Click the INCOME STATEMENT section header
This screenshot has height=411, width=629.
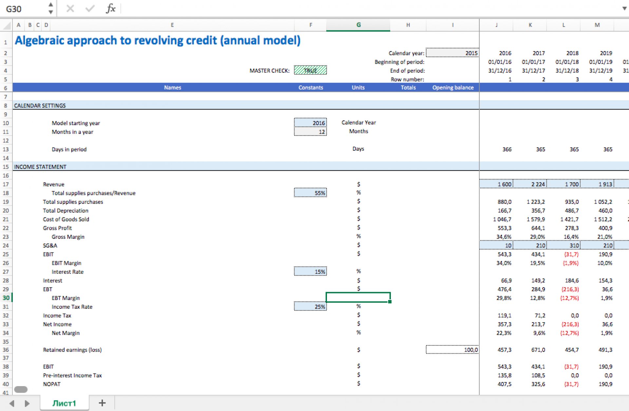tap(40, 167)
